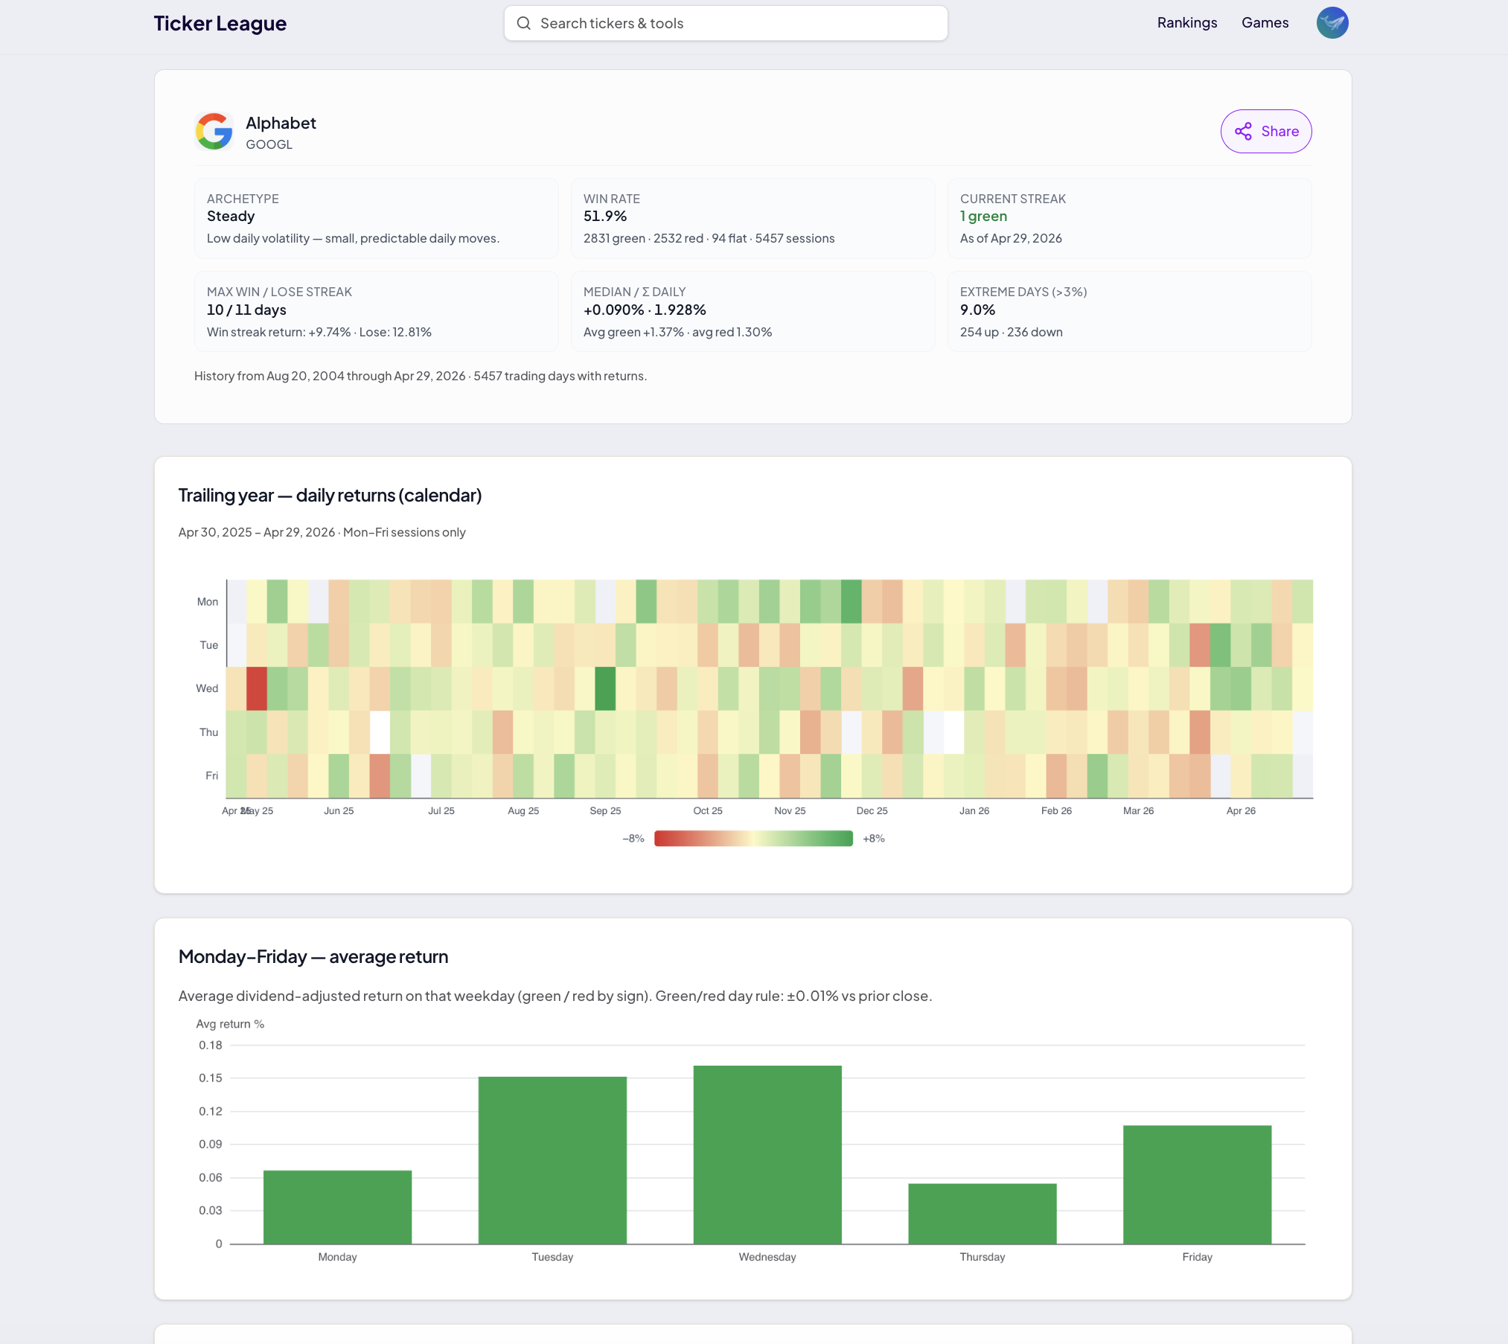Viewport: 1508px width, 1344px height.
Task: Click the −8% legend label
Action: pos(633,839)
